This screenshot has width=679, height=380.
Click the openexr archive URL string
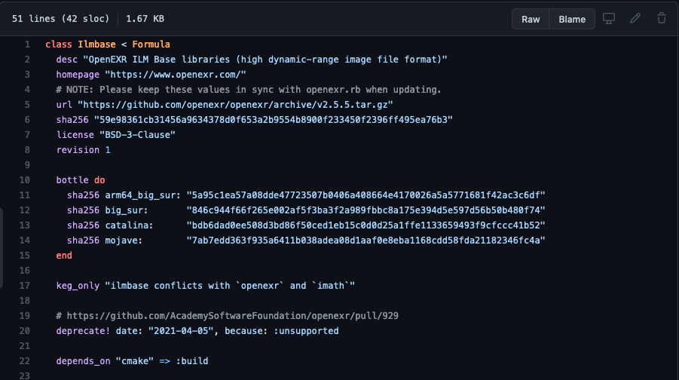pos(235,104)
